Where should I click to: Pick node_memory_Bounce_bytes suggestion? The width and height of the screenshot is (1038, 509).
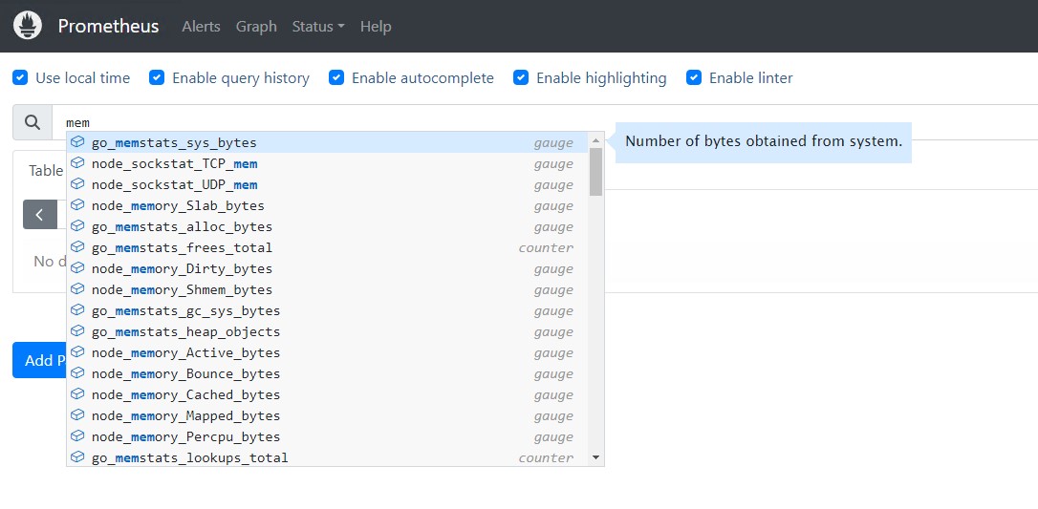[328, 373]
